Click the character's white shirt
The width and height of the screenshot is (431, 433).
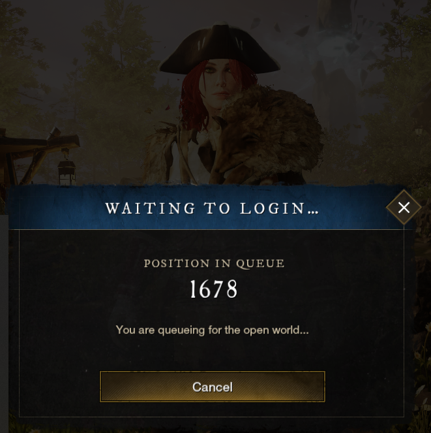coord(190,161)
